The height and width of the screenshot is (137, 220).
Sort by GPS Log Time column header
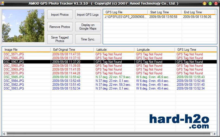(x=196, y=50)
